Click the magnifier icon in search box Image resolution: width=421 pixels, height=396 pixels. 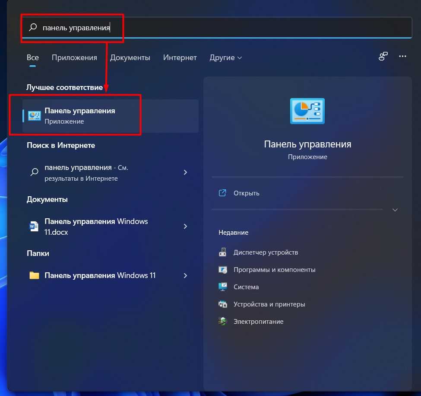click(x=33, y=27)
